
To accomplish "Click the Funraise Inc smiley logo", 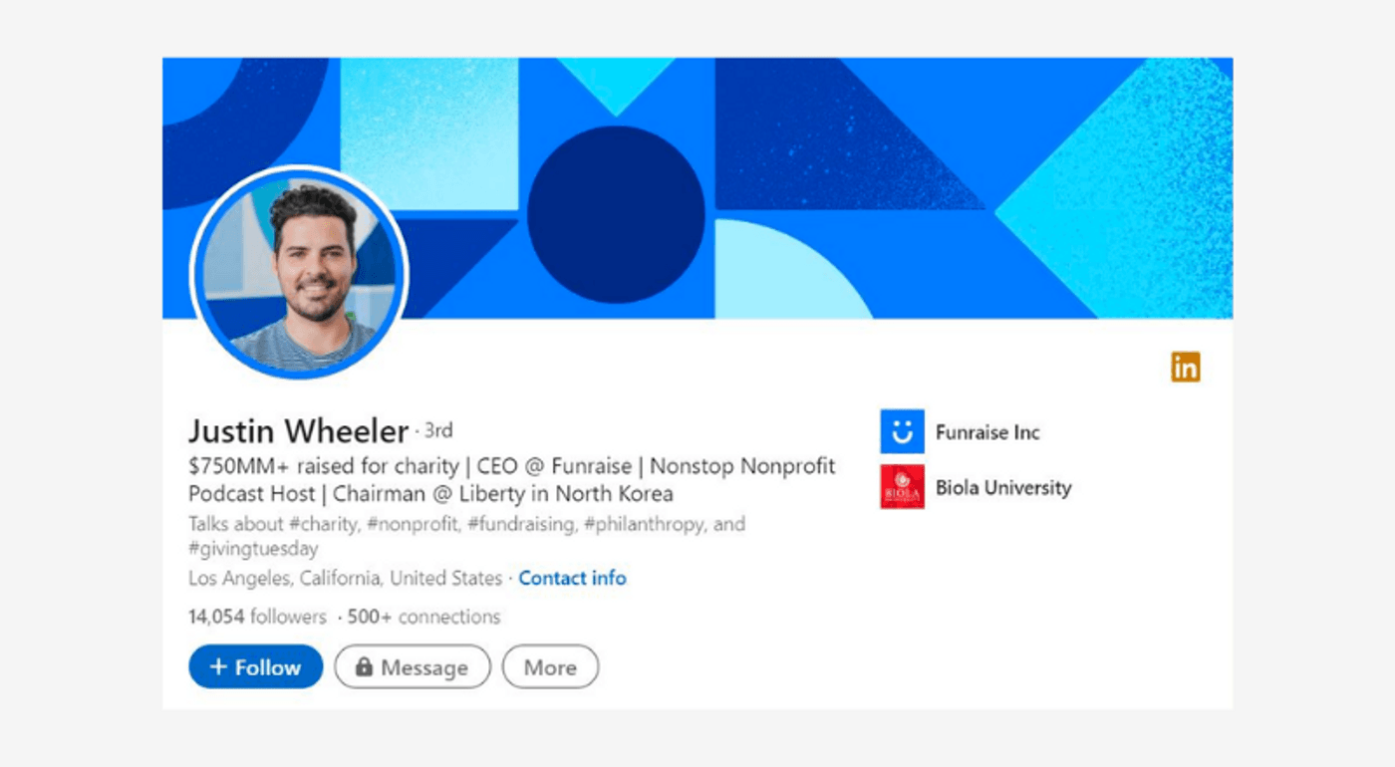I will [902, 431].
